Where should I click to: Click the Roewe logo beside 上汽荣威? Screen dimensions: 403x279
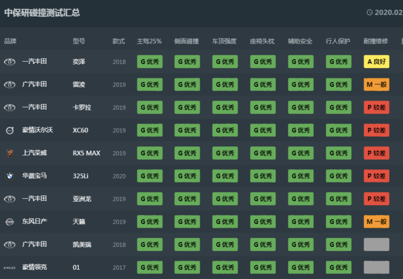click(x=10, y=153)
